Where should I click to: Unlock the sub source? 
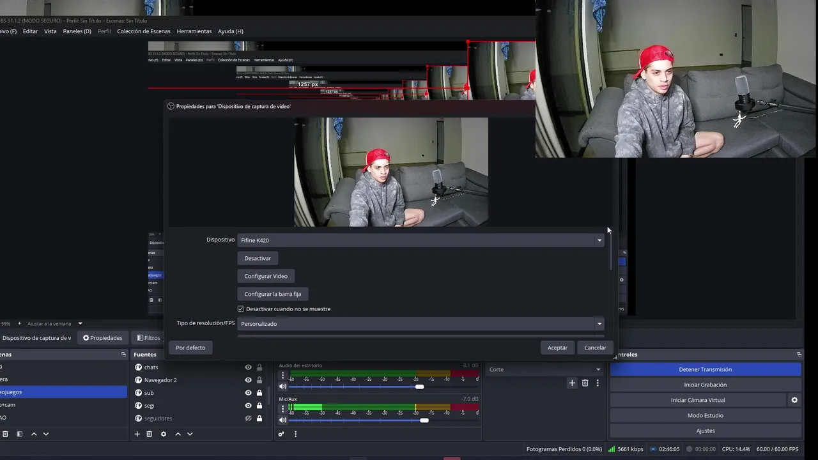[x=259, y=393]
